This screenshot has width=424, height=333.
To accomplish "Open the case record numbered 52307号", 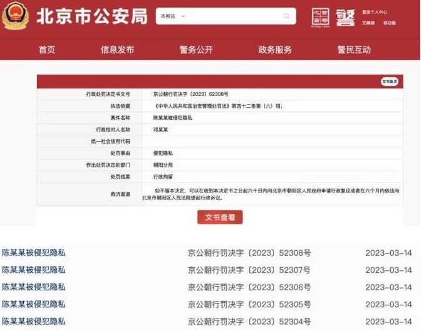I will click(x=34, y=270).
